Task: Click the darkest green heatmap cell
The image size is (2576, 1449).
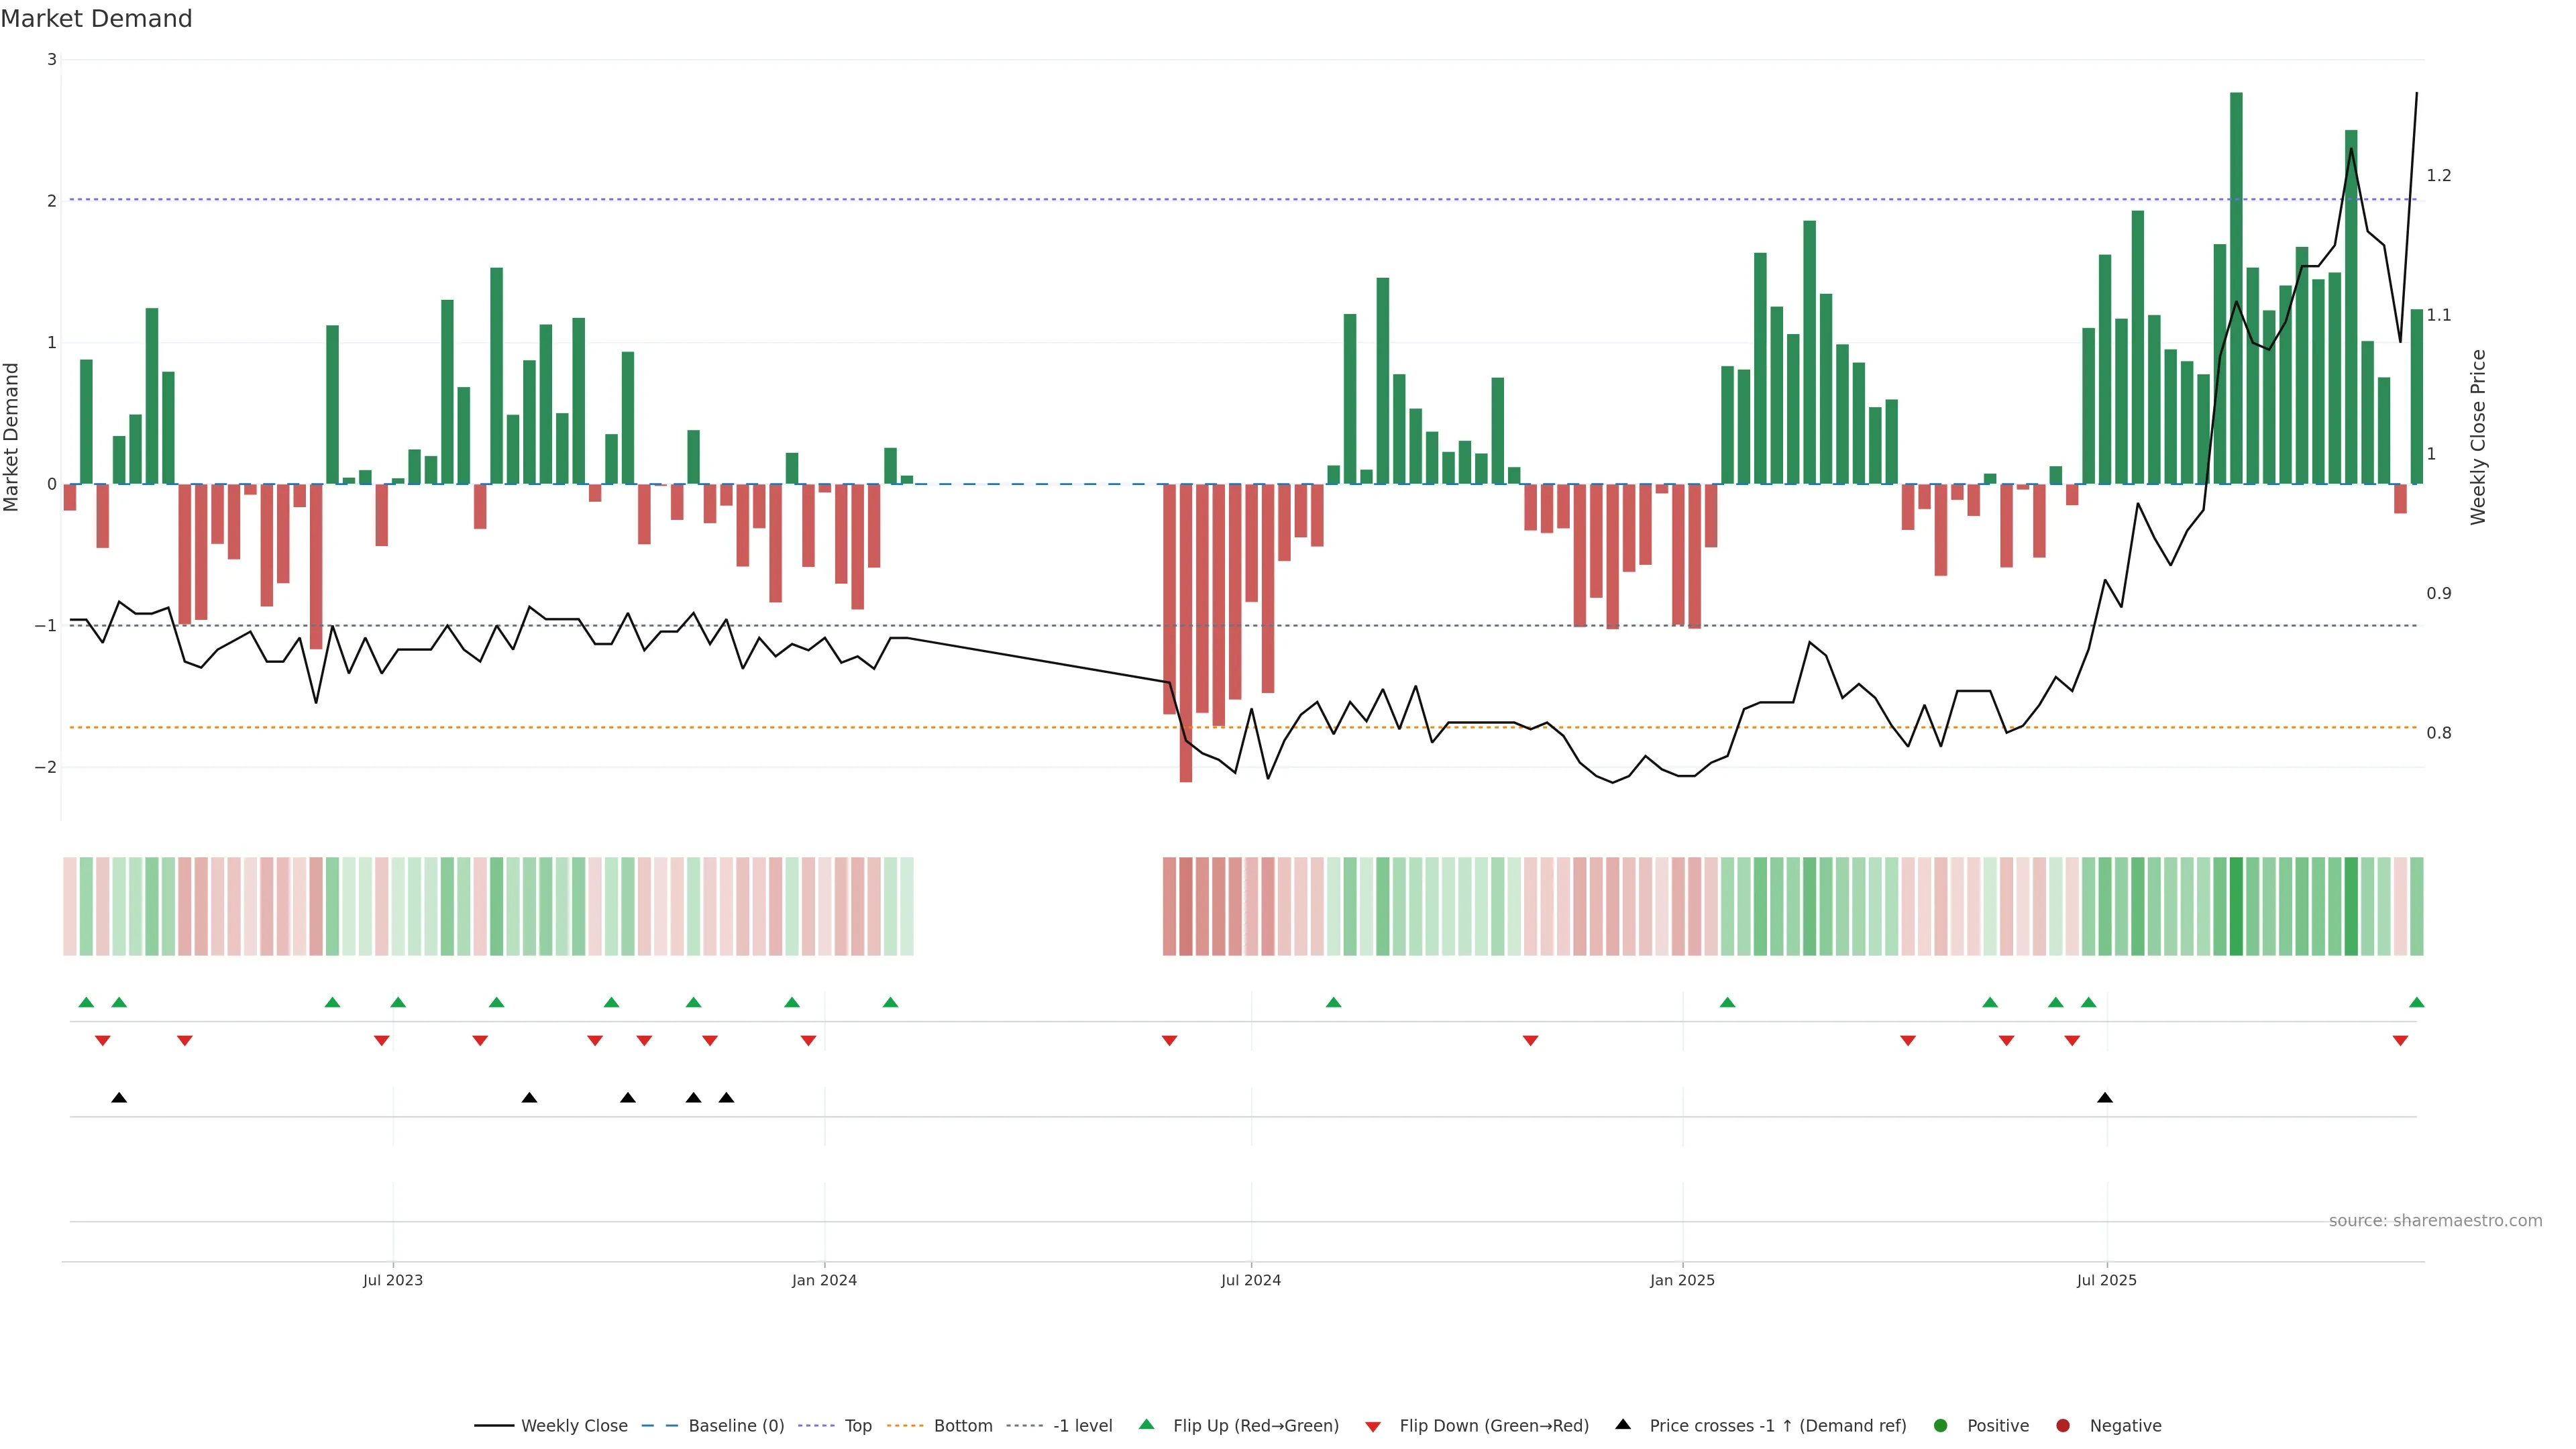Action: coord(2236,906)
